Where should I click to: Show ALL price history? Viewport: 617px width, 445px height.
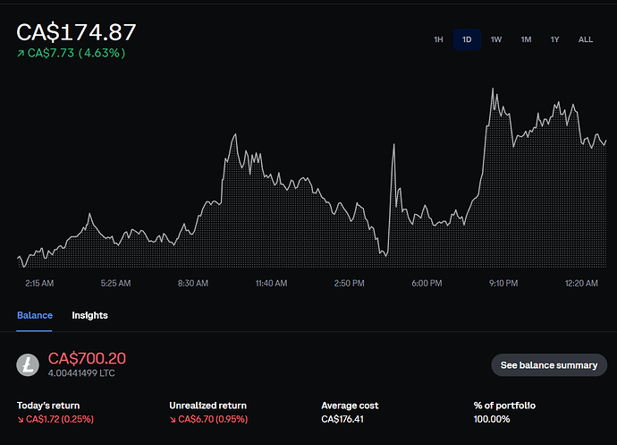586,39
